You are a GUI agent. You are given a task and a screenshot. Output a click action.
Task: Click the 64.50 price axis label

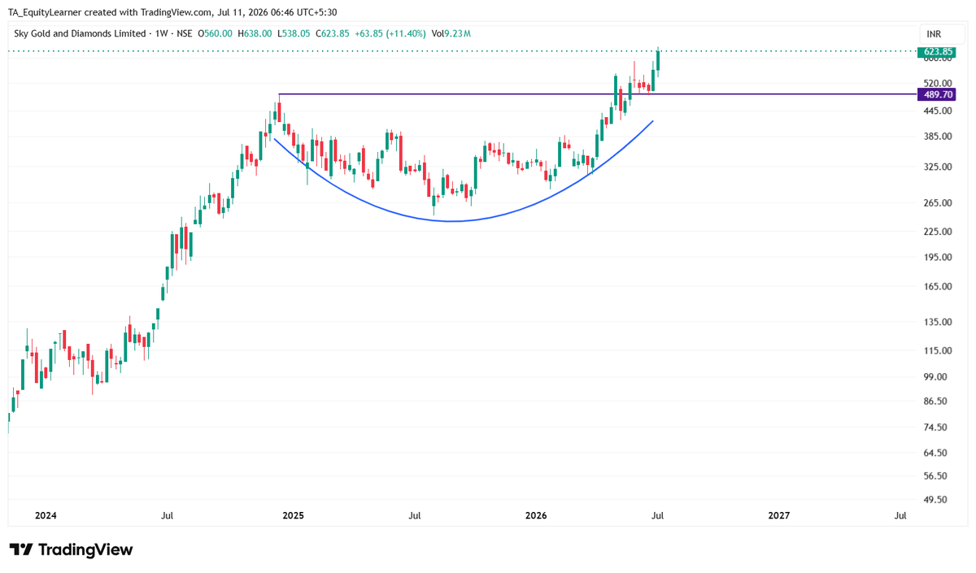click(936, 453)
